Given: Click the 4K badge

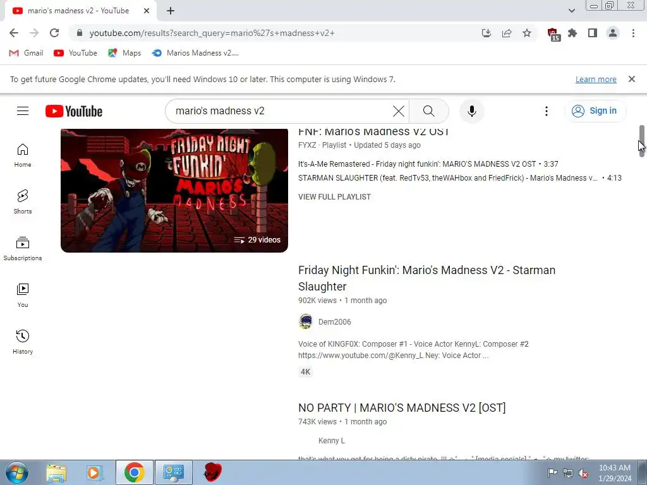Looking at the screenshot, I should pos(306,371).
